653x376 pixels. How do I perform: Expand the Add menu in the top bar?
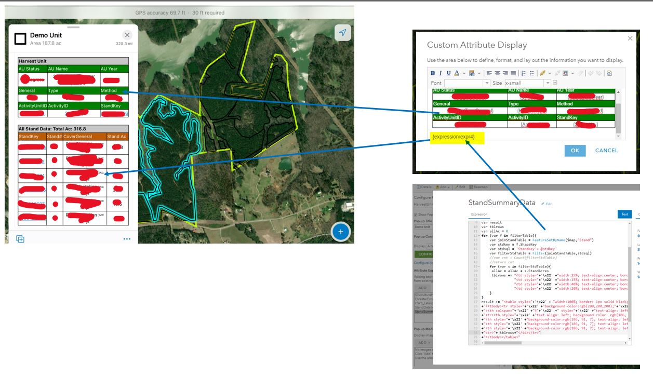(x=444, y=187)
